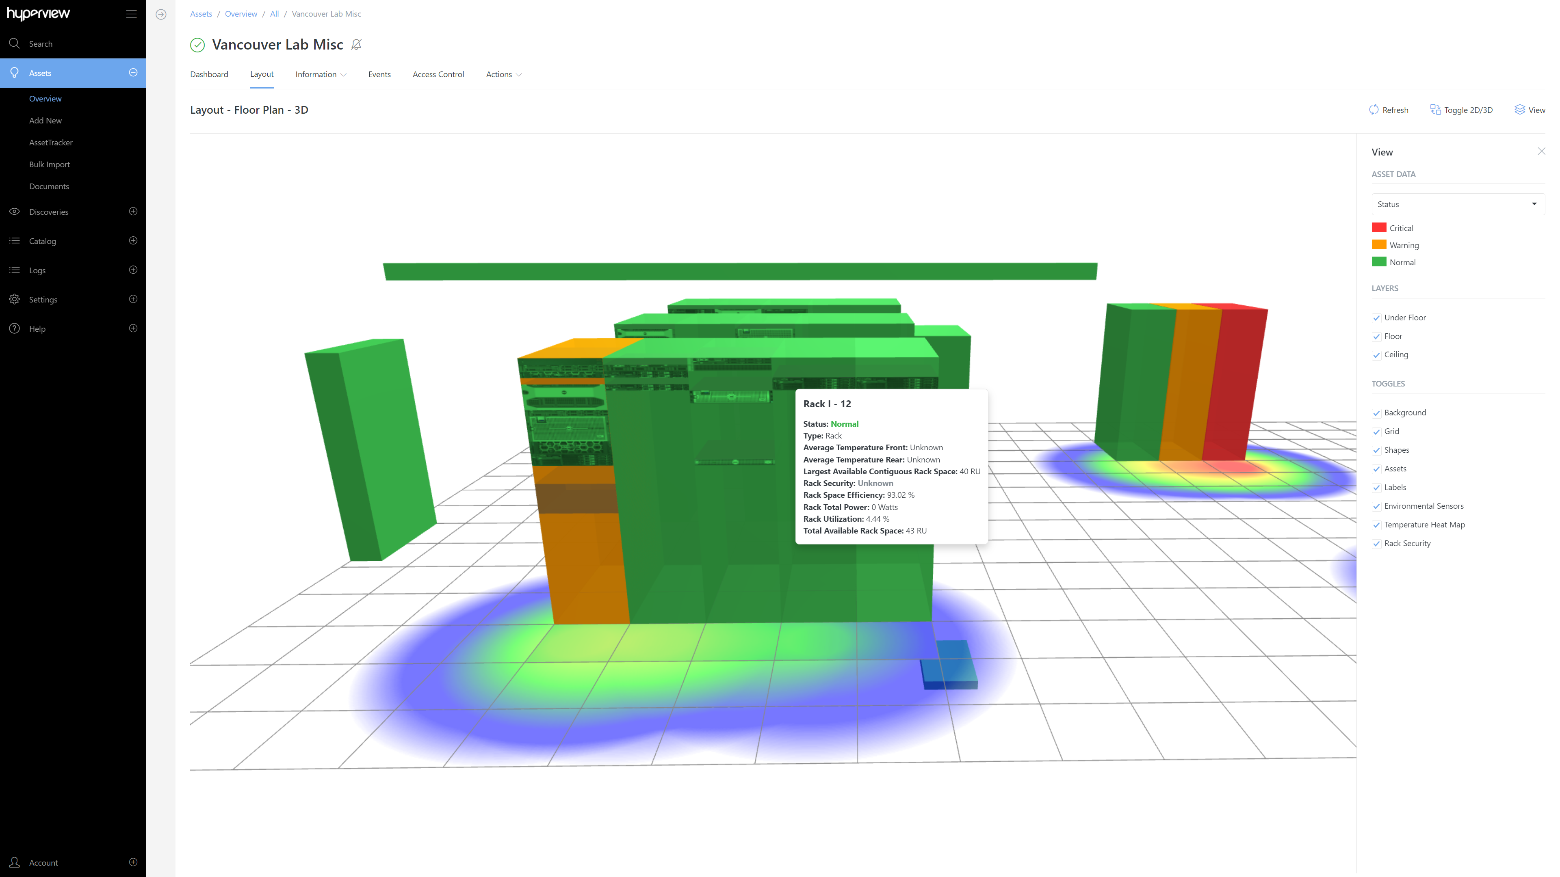Open Search from the sidebar
The image size is (1560, 877).
(41, 43)
